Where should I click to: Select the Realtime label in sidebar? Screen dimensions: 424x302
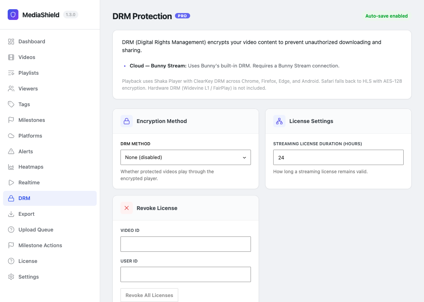tap(29, 182)
